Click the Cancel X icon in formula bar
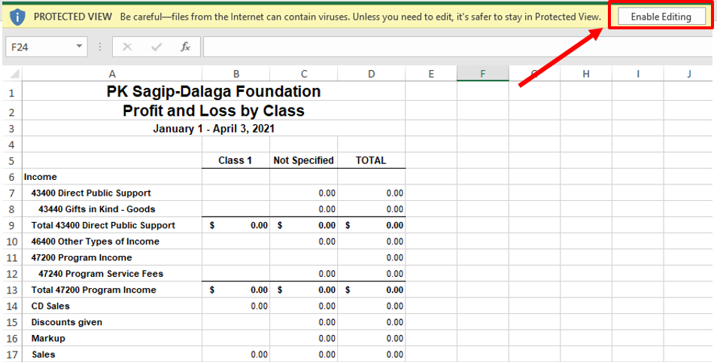The image size is (717, 362). [128, 47]
